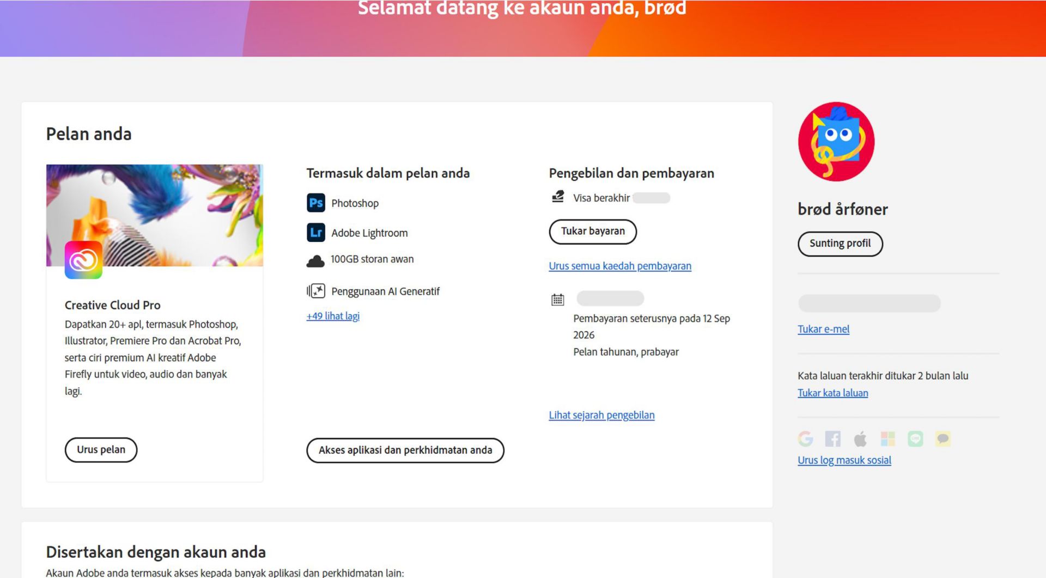Click the Facebook social login icon
The height and width of the screenshot is (578, 1046).
point(832,439)
